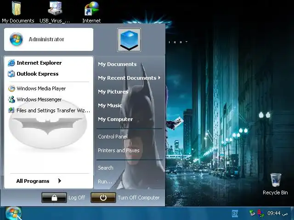This screenshot has width=294, height=220.
Task: Click the Turn Off Computer text label
Action: [139, 198]
